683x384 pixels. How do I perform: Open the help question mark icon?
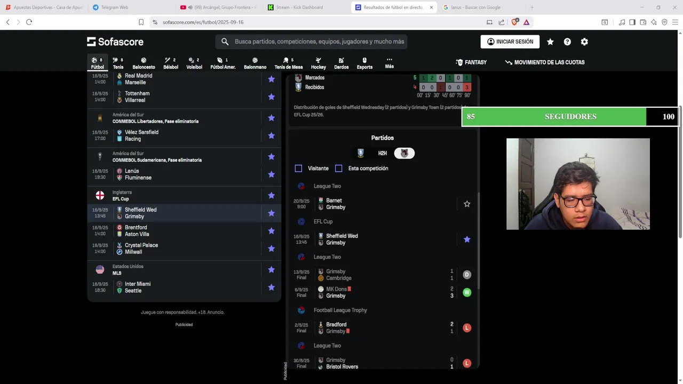[x=567, y=42]
